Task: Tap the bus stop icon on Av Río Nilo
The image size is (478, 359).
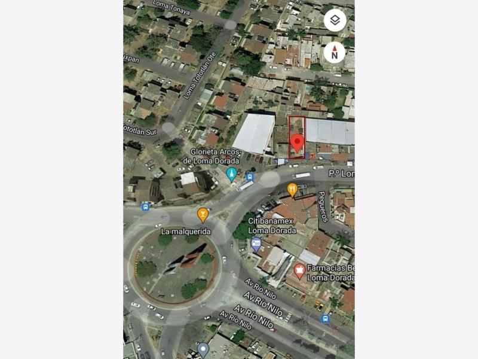Action: click(x=325, y=319)
